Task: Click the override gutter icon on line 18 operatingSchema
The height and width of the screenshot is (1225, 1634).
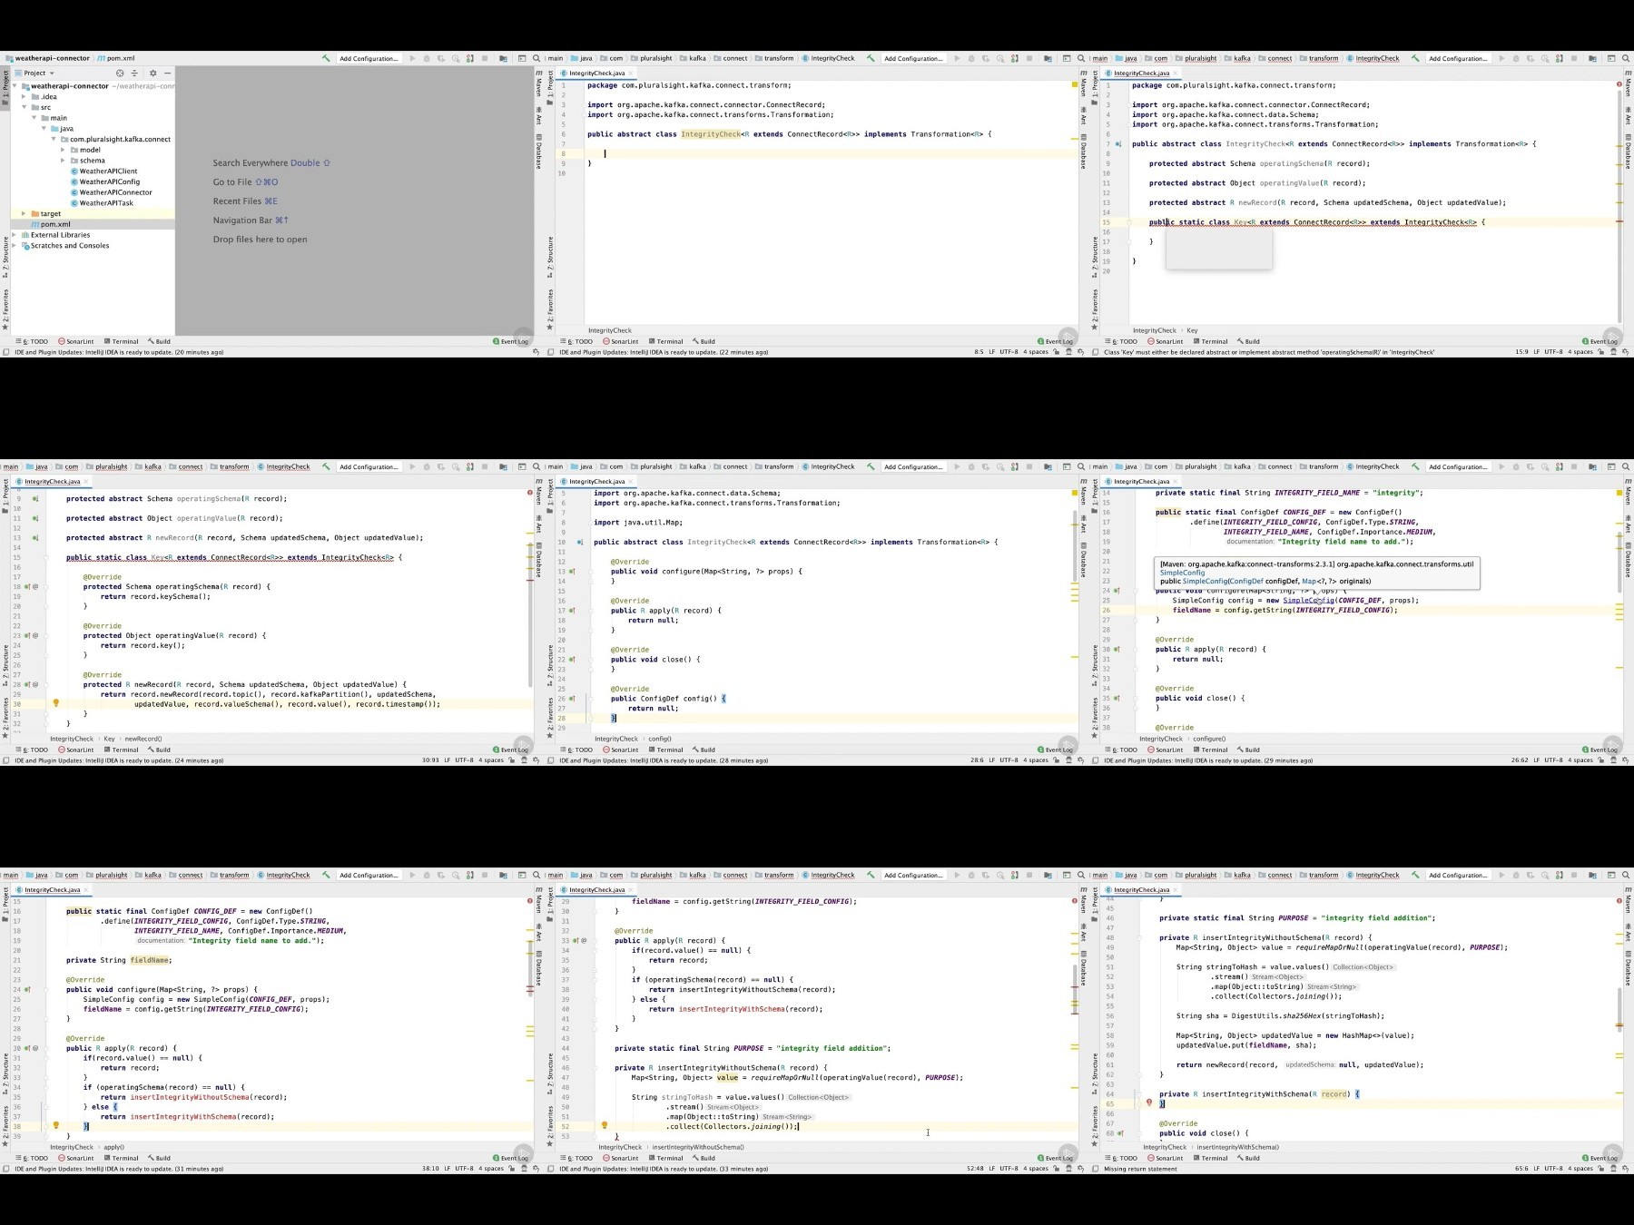Action: click(x=28, y=586)
